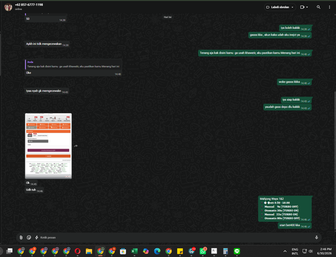336x257 pixels.
Task: Open quick replies lightning icon
Action: click(36, 238)
